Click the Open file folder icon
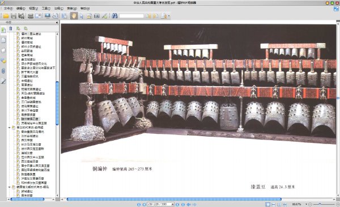 point(6,16)
